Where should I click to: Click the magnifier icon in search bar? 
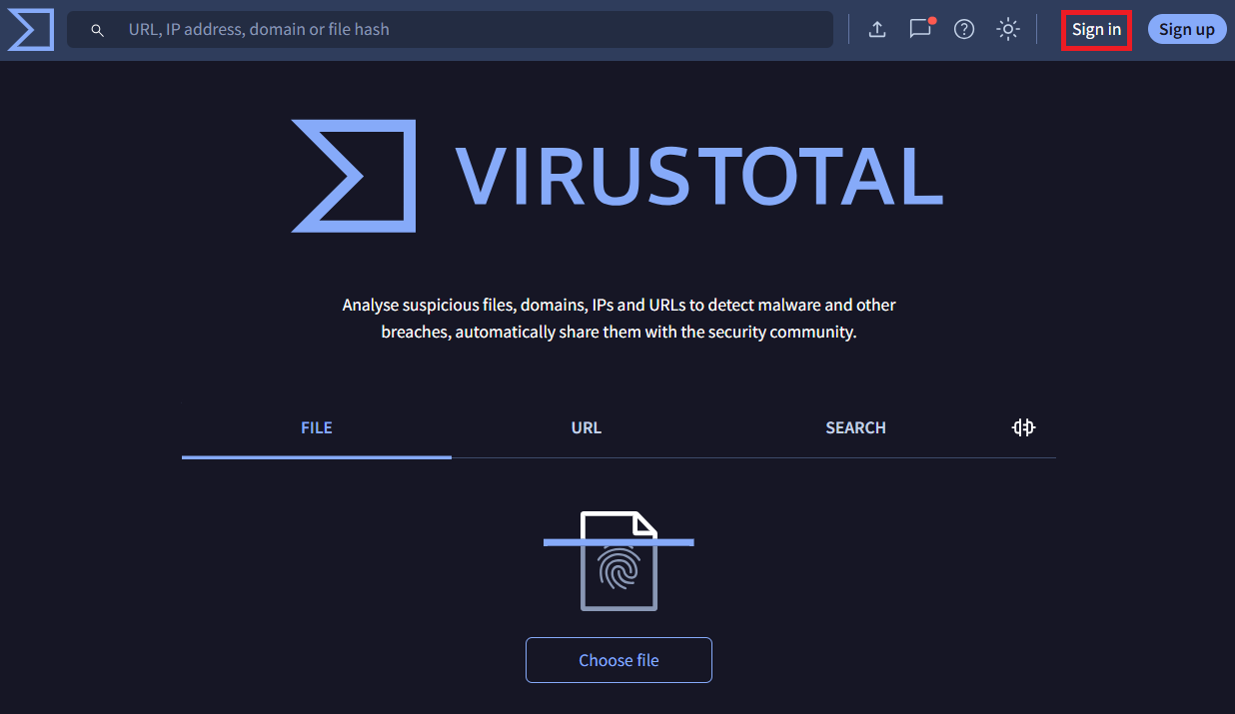tap(98, 30)
